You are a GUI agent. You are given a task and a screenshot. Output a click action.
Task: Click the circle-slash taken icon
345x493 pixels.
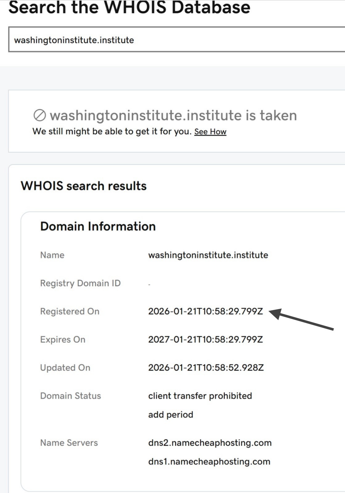click(40, 116)
